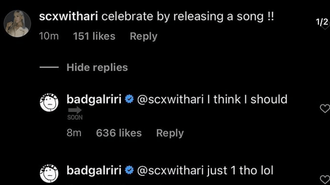Open badgalriri avatar on second reply

(x=49, y=173)
